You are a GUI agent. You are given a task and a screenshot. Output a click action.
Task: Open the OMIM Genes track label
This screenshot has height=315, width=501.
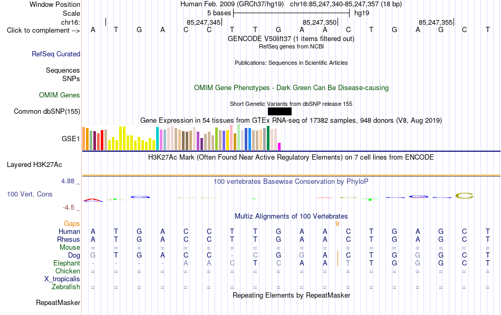pyautogui.click(x=60, y=95)
